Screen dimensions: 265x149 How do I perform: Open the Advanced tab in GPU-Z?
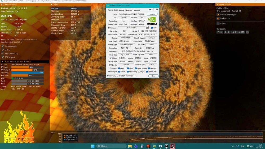point(129,10)
